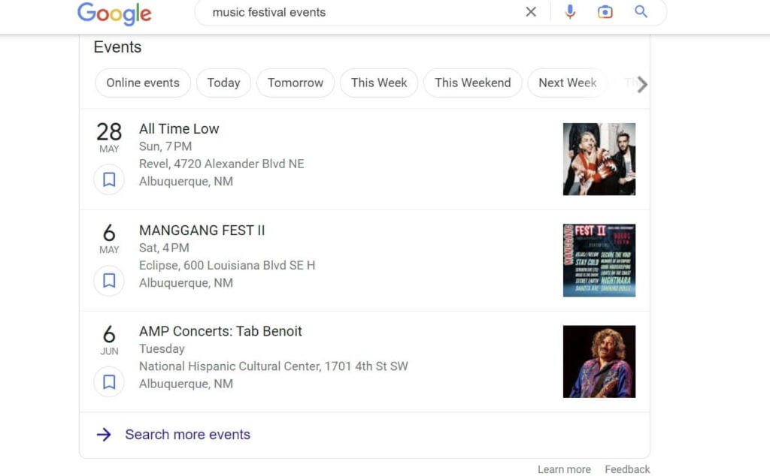
Task: Click the arrow beside Search more events
Action: pos(104,435)
